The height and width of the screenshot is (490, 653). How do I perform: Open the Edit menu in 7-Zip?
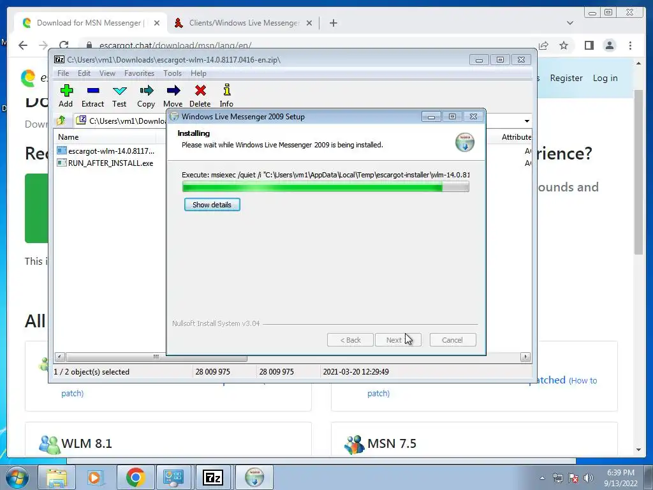[84, 73]
